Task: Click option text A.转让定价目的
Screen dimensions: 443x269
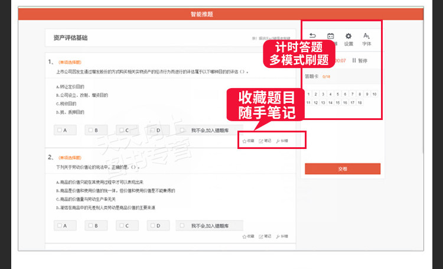Action: pos(70,86)
